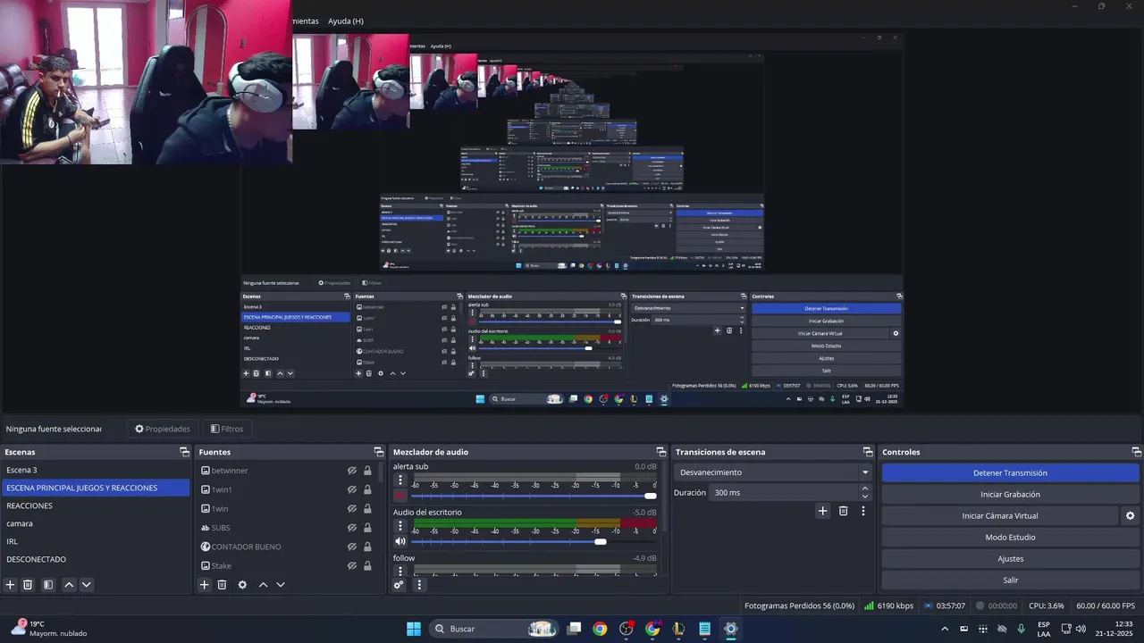Open Windows Start menu
Viewport: 1144px width, 643px height.
point(414,629)
